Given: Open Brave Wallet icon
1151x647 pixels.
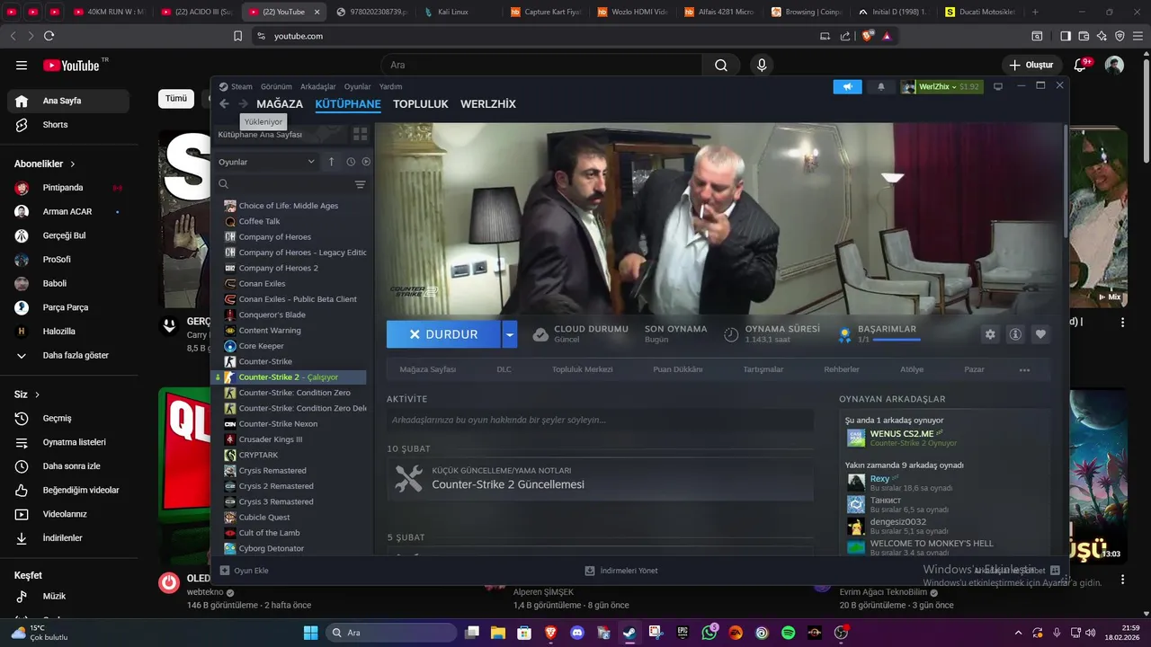Looking at the screenshot, I should coord(1084,36).
